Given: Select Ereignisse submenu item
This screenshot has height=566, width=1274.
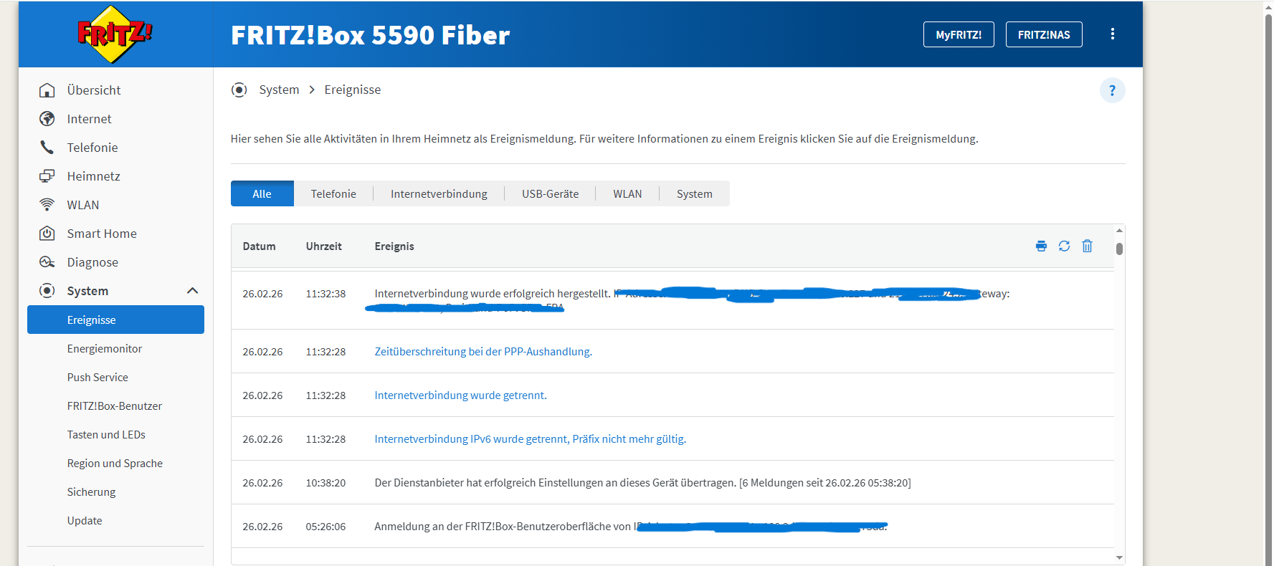Looking at the screenshot, I should 115,320.
